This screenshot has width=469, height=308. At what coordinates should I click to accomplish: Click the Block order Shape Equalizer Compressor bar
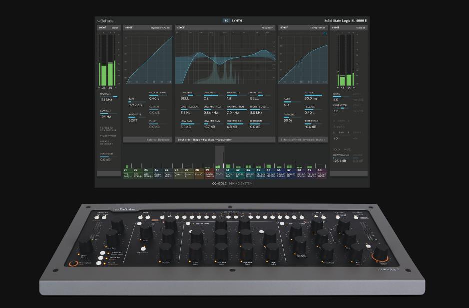[225, 140]
